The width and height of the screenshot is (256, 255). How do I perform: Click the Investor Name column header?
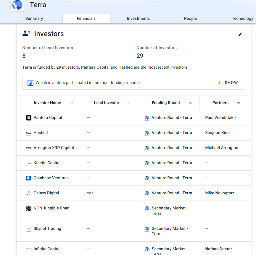click(47, 103)
